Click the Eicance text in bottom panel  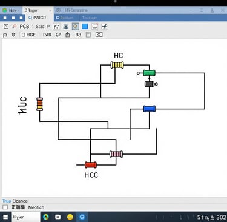click(20, 201)
